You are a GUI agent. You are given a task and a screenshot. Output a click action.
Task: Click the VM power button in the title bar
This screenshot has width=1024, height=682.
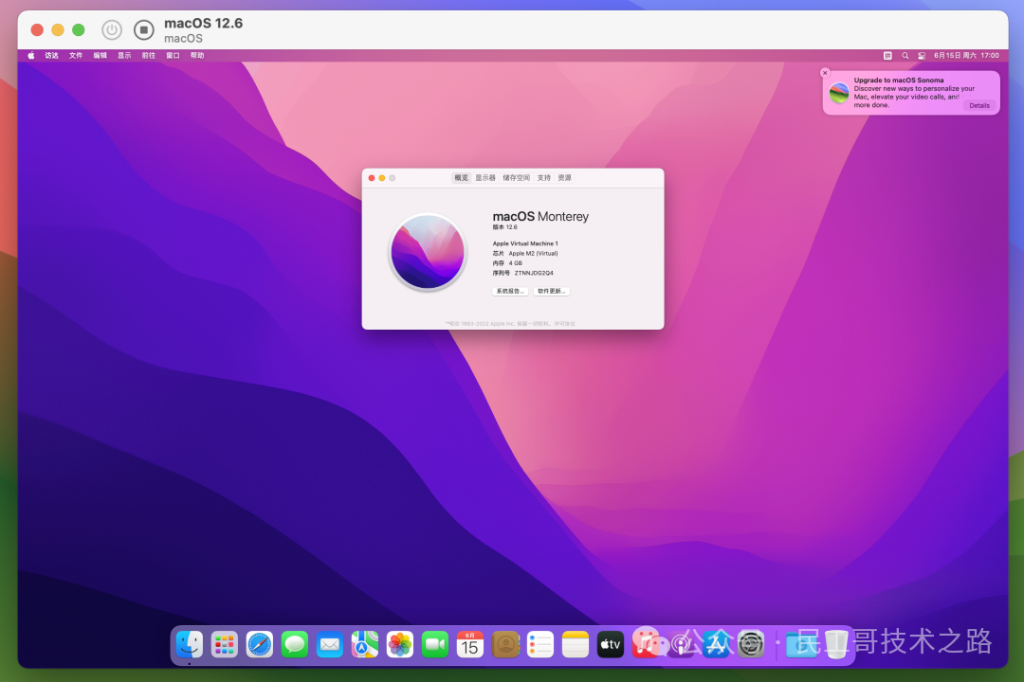[112, 30]
